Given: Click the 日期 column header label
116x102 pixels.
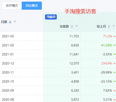Looking at the screenshot, I should point(4,22).
